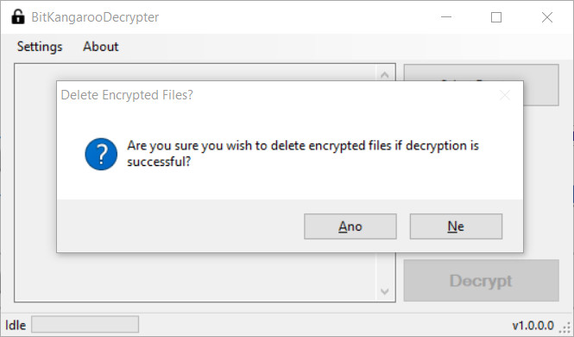Click the progress bar next to Idle
574x337 pixels.
pyautogui.click(x=85, y=325)
